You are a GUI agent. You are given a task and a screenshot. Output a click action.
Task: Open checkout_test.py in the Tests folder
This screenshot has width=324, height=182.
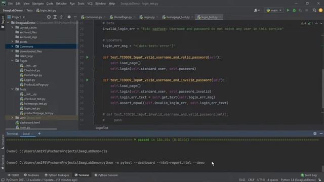coord(34,99)
